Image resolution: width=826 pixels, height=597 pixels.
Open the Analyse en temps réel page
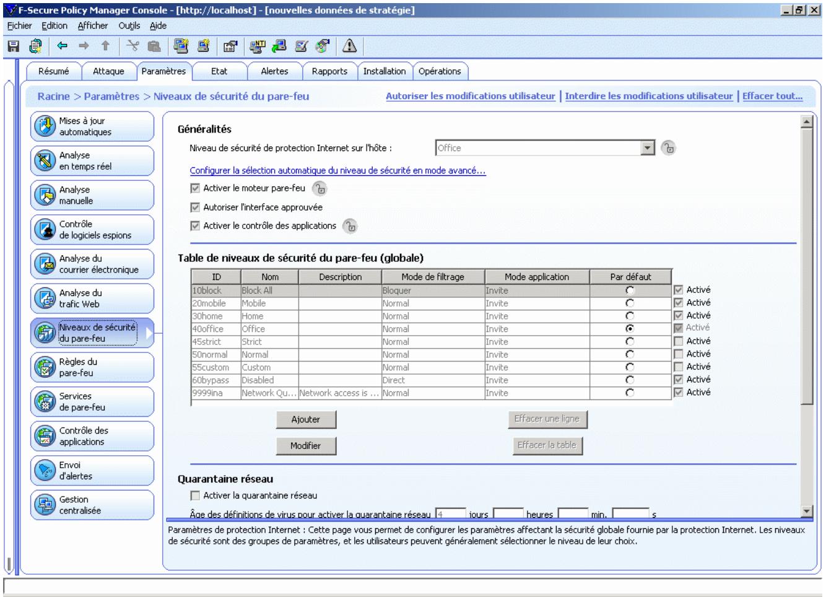point(92,161)
